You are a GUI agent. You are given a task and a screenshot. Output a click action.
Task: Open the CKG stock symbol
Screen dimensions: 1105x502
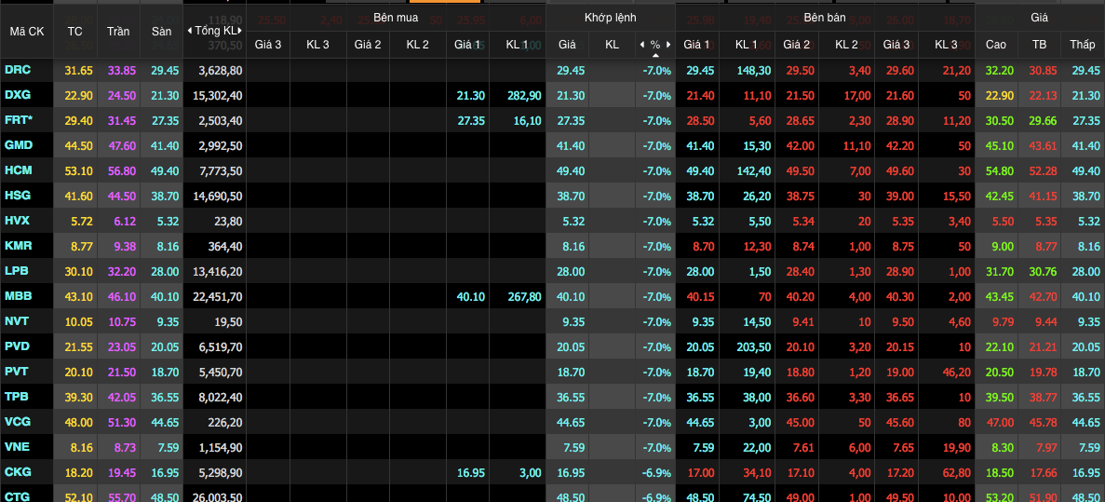coord(18,472)
